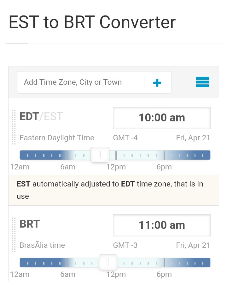Click the BRT time slider thumb

tap(108, 262)
